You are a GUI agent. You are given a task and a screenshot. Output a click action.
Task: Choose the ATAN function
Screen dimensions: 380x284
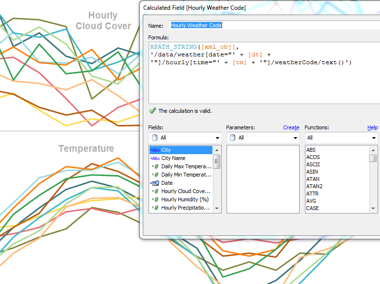[x=313, y=179]
